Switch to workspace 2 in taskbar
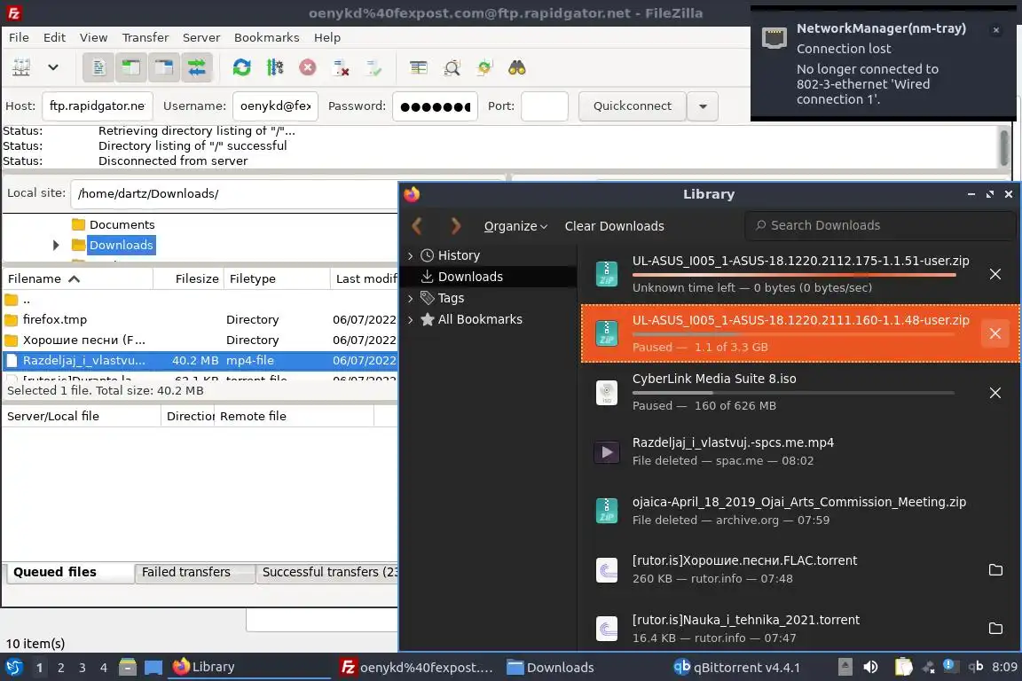Image resolution: width=1022 pixels, height=681 pixels. click(x=61, y=668)
